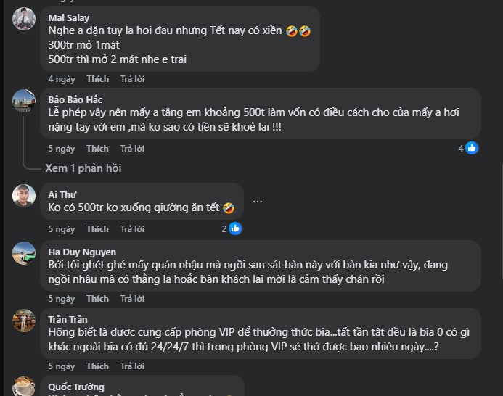Expand "Xem 1 phản hồi" replies
The width and height of the screenshot is (503, 396).
83,168
